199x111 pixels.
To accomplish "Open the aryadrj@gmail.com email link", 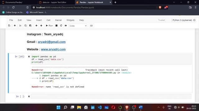I will coord(52,42).
